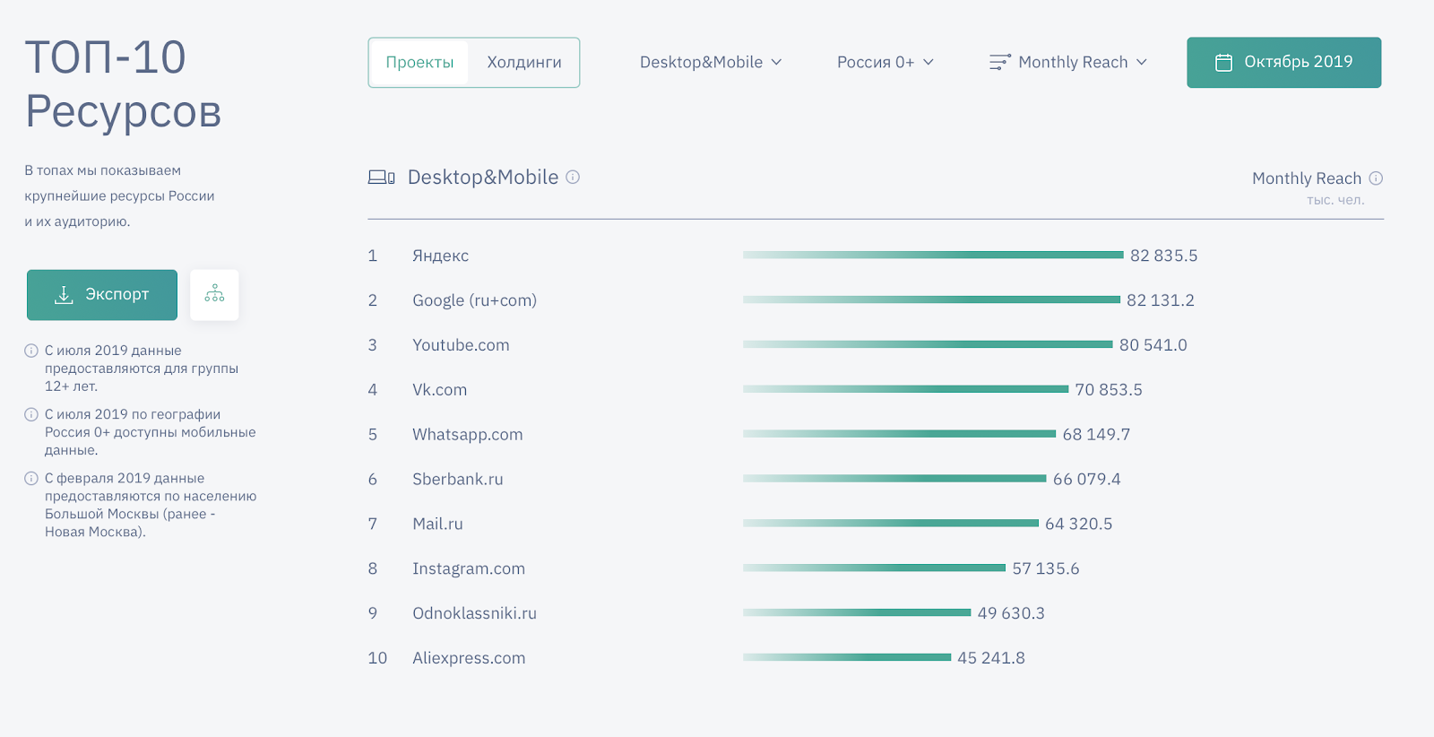Click info icon beside мобильные данные note

pos(31,414)
